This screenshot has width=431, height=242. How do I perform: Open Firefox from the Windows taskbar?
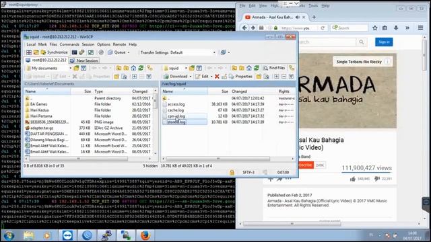145,235
